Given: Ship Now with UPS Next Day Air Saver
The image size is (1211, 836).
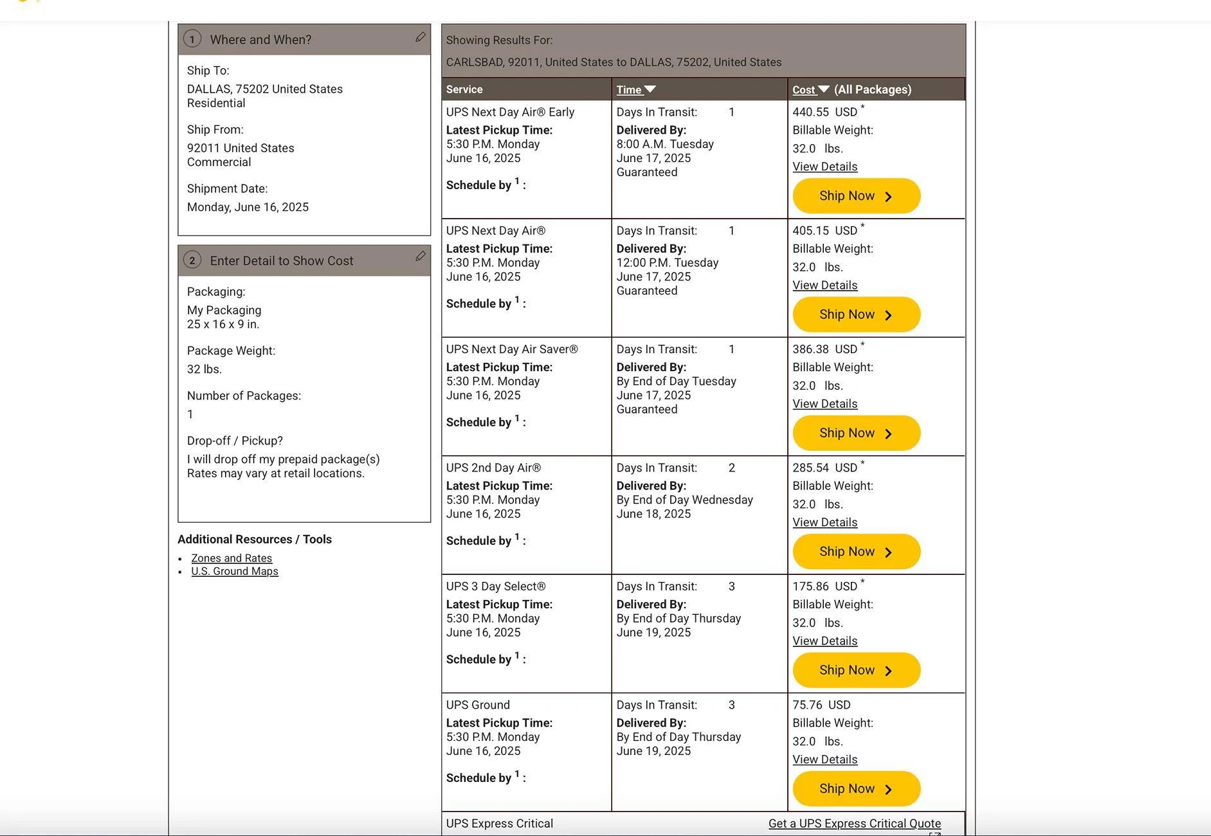Looking at the screenshot, I should tap(856, 433).
